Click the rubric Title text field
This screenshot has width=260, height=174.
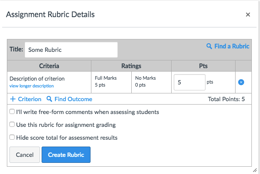(71, 50)
